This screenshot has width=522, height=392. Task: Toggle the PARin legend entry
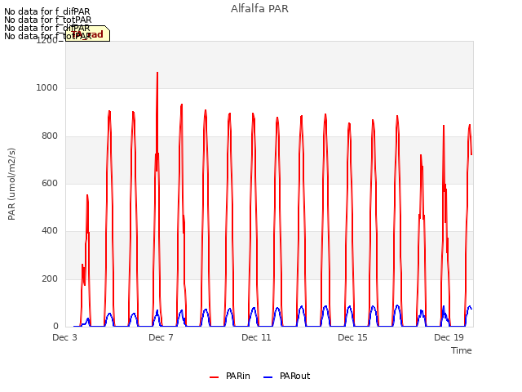click(x=230, y=376)
